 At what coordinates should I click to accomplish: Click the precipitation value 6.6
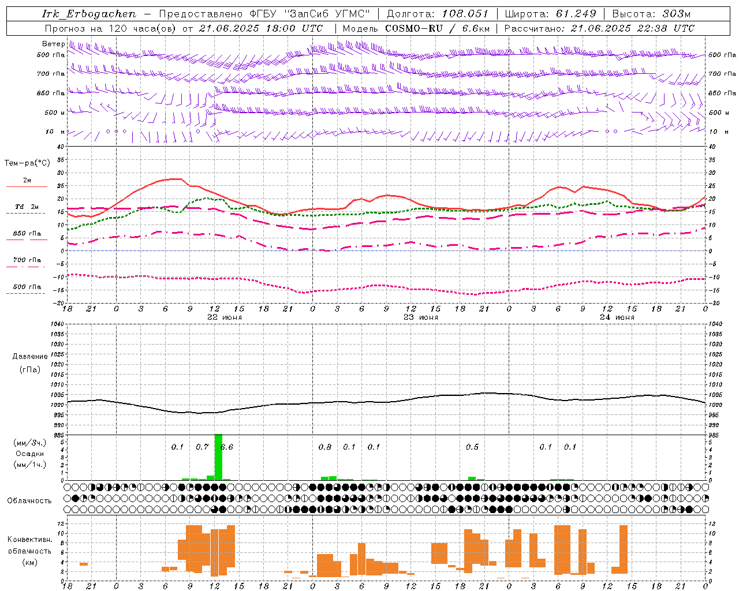coord(227,447)
